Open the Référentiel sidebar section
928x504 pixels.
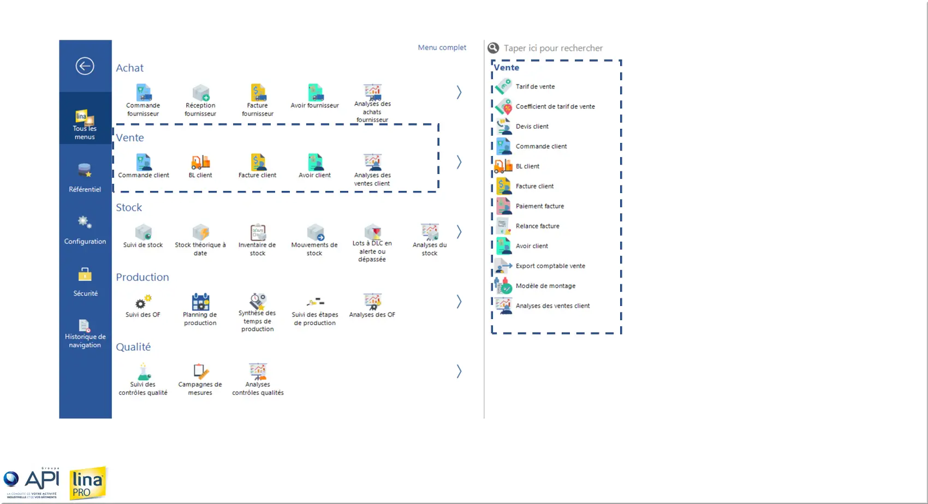85,177
